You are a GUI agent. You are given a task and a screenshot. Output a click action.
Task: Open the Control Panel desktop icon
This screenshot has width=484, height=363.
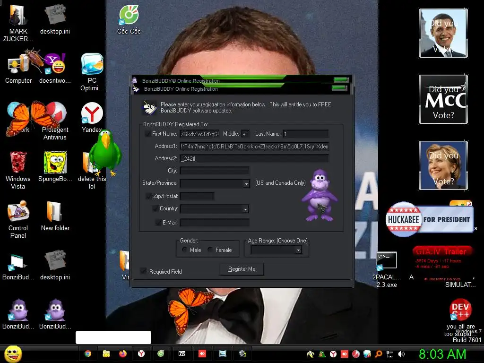click(18, 219)
